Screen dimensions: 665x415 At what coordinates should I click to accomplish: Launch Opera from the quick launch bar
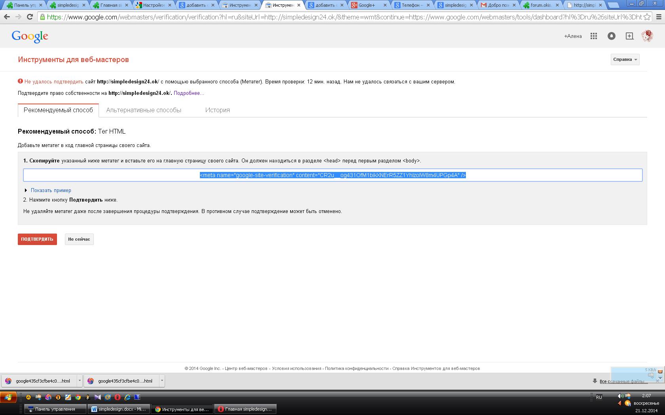[118, 397]
